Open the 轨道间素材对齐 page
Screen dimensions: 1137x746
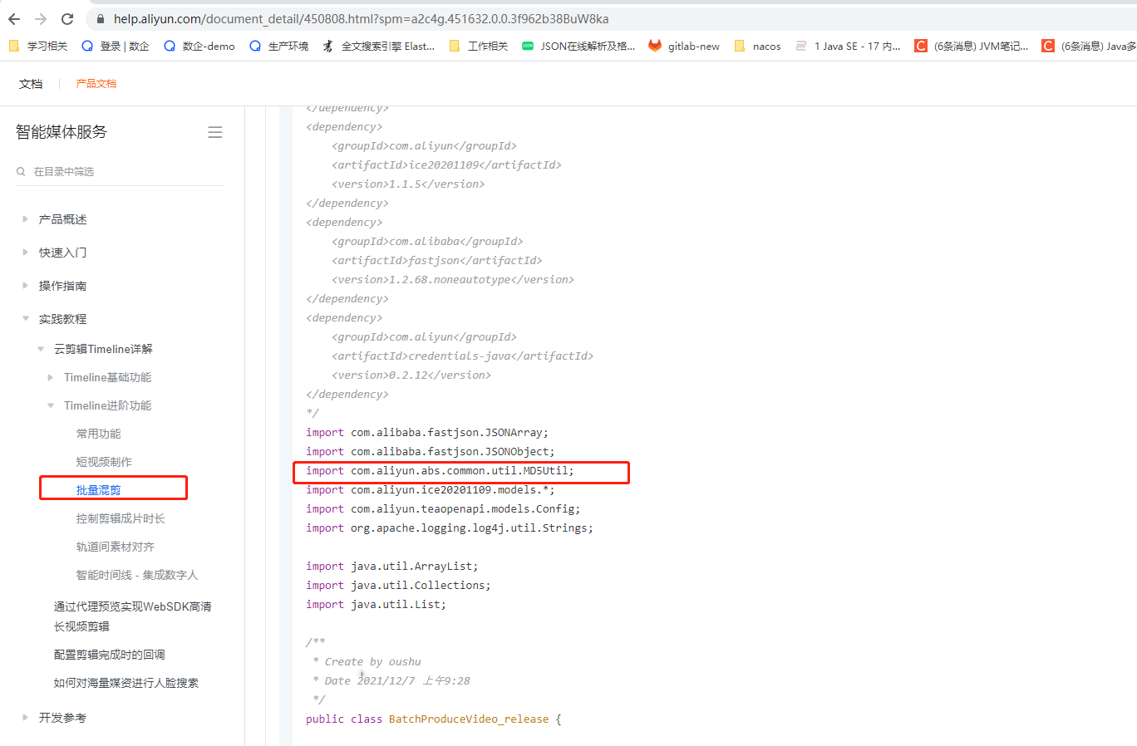coord(115,547)
